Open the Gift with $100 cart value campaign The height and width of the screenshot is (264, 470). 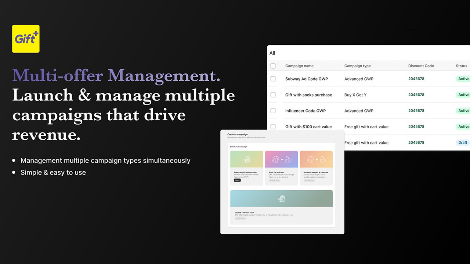[308, 126]
